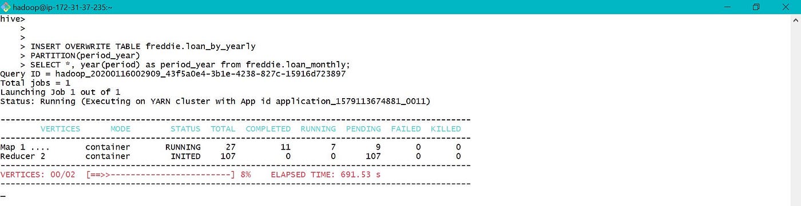Click Map 1 total value 27
This screenshot has width=801, height=206.
click(230, 147)
